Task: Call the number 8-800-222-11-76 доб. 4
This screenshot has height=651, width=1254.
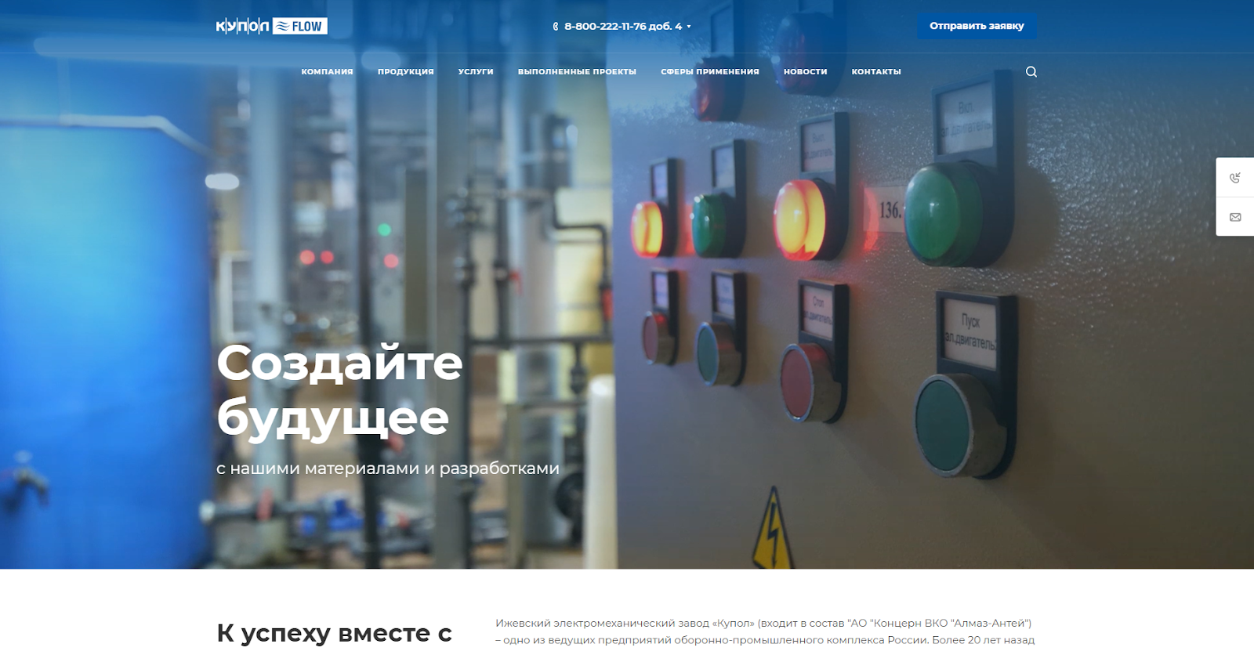Action: [623, 27]
